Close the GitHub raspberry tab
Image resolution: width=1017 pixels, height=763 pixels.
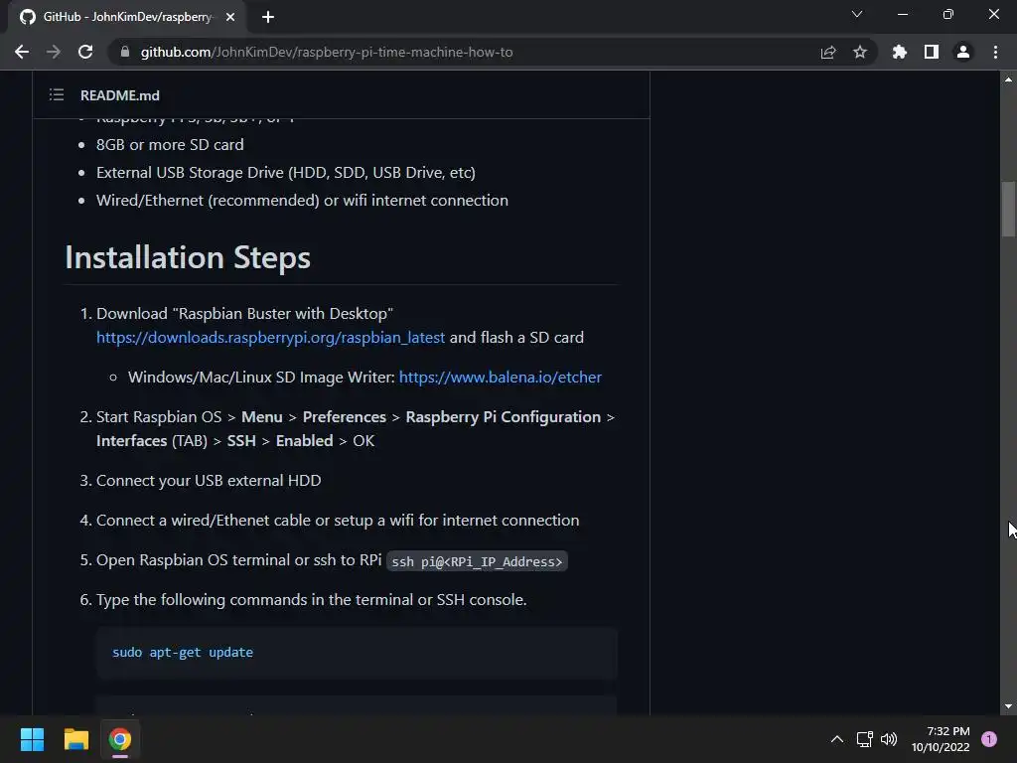click(230, 17)
